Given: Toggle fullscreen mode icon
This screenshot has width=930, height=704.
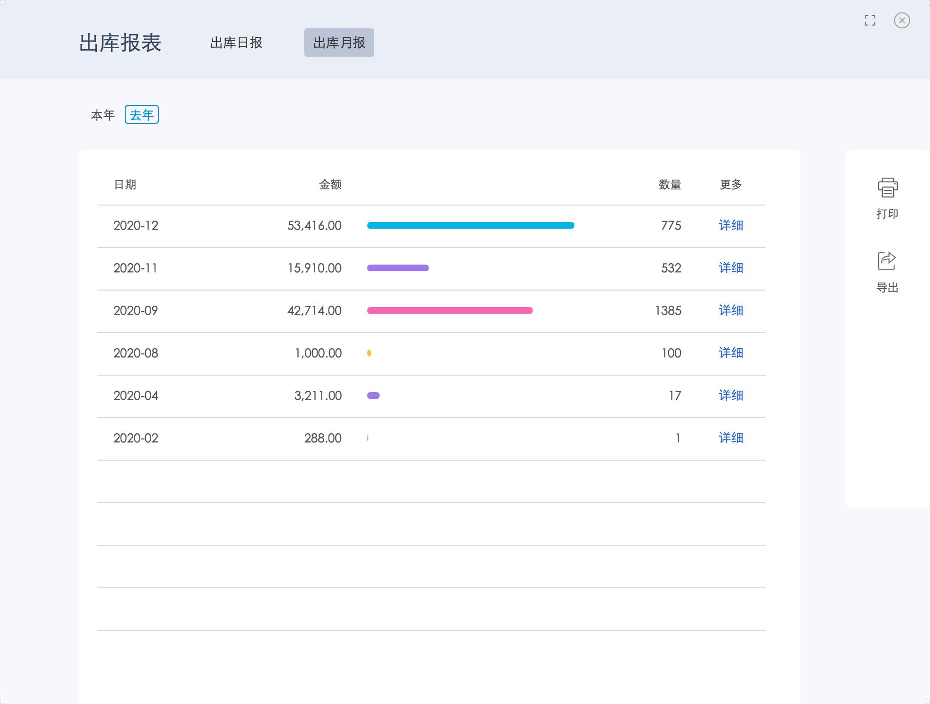Looking at the screenshot, I should 870,20.
